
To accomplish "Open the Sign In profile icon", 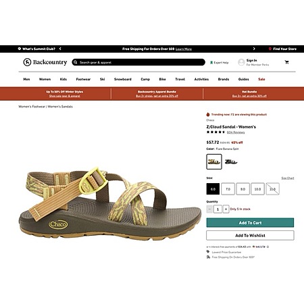I will point(241,62).
